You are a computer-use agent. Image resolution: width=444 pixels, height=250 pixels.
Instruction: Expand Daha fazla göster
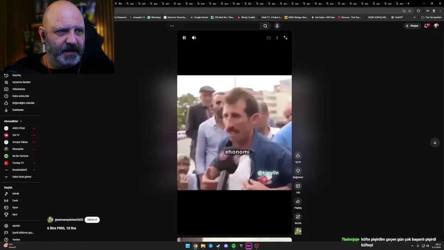(x=22, y=177)
